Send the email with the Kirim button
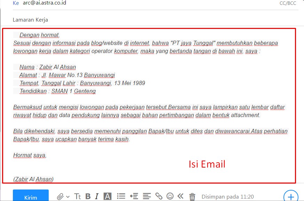The width and height of the screenshot is (304, 201). [x=31, y=196]
